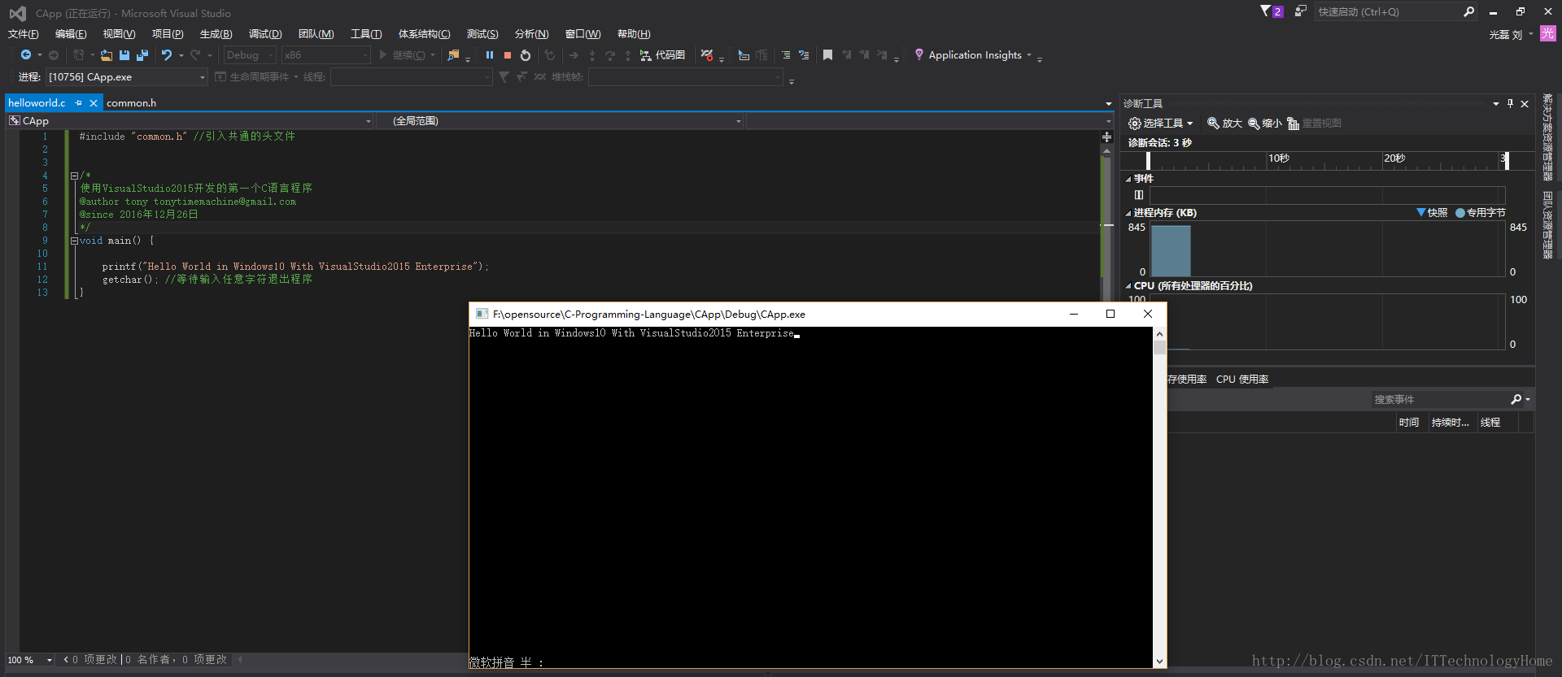Click the Save All icon
1562x677 pixels.
(142, 55)
